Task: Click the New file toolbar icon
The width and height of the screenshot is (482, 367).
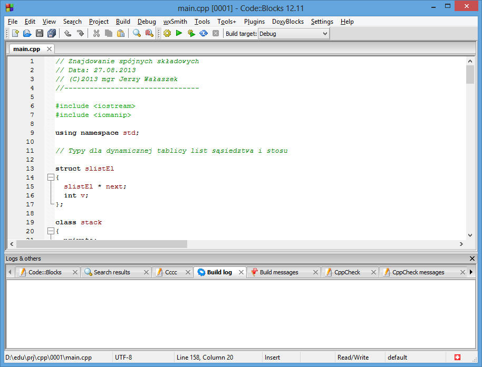Action: 15,34
